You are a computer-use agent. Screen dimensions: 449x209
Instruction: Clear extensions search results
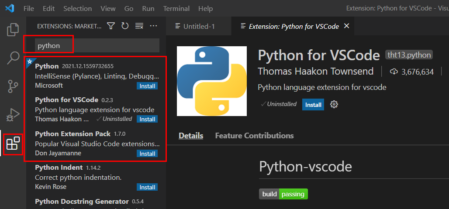tap(139, 26)
